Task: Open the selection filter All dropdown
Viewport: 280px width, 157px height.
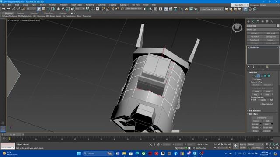Action: (x=31, y=9)
